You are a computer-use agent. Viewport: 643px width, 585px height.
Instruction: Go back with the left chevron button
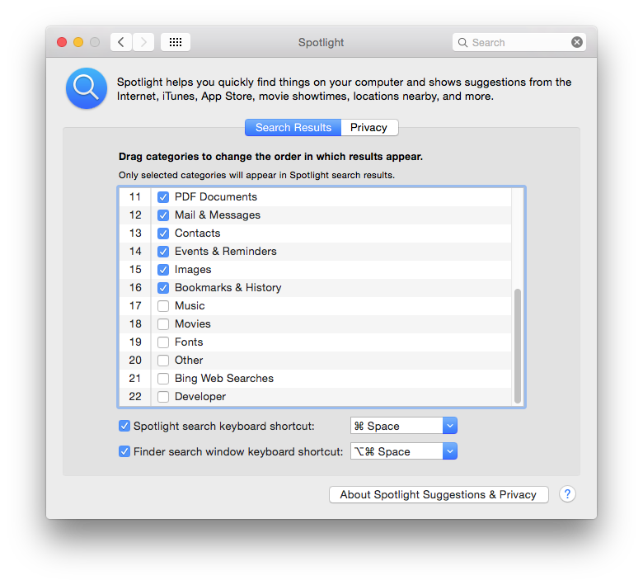[121, 42]
